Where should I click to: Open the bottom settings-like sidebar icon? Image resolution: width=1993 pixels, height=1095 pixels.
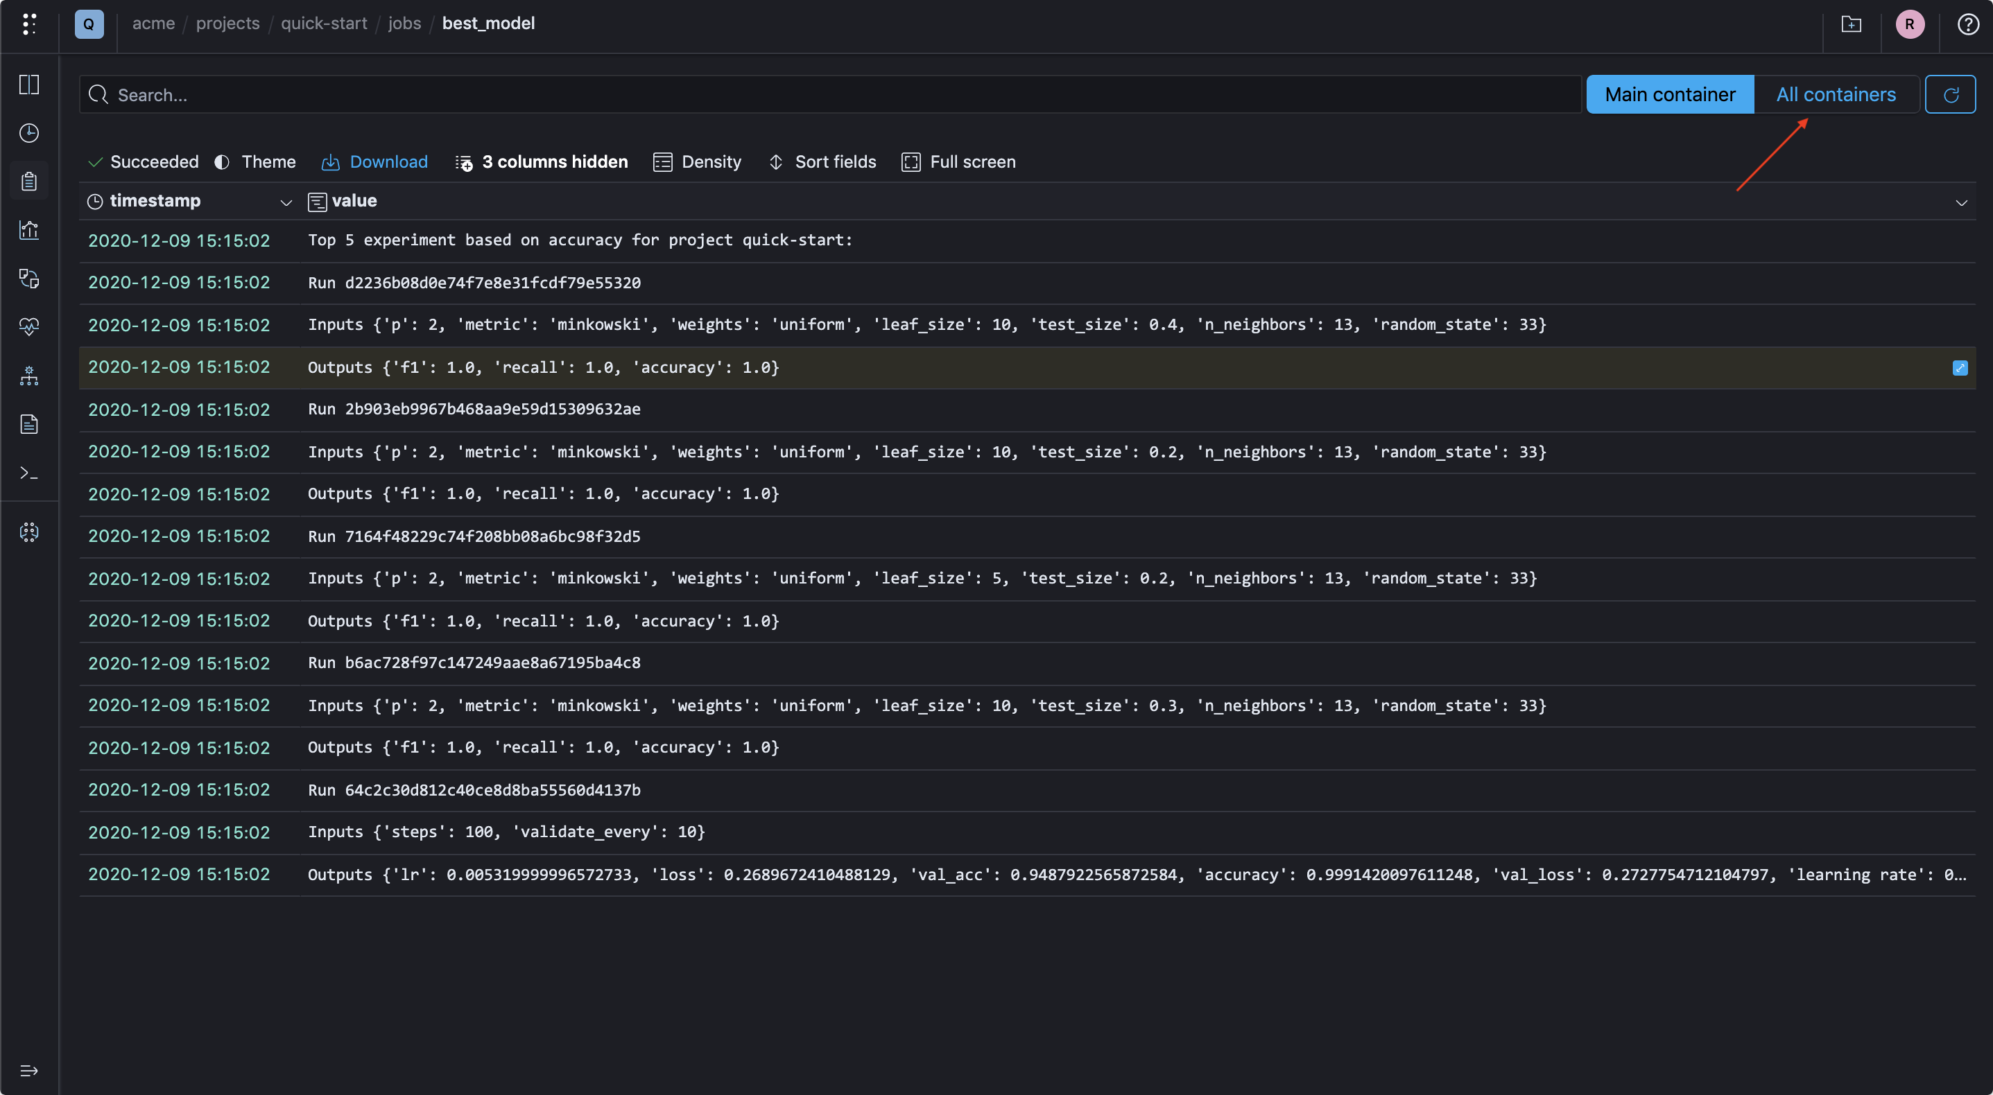[x=29, y=532]
